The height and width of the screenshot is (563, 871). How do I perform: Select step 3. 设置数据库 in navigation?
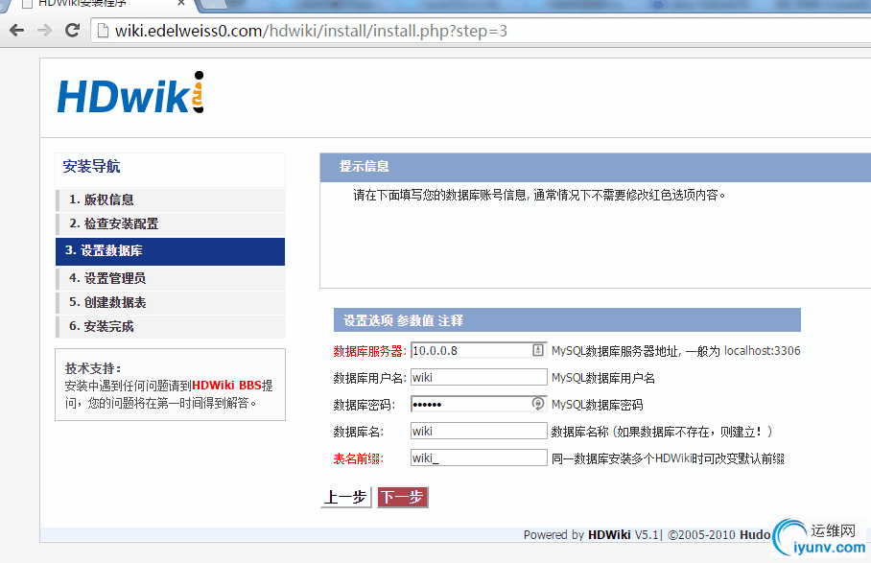coord(171,251)
